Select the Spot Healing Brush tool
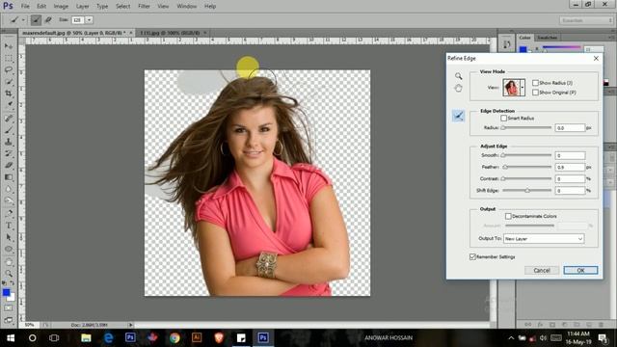Image resolution: width=617 pixels, height=347 pixels. click(x=9, y=119)
